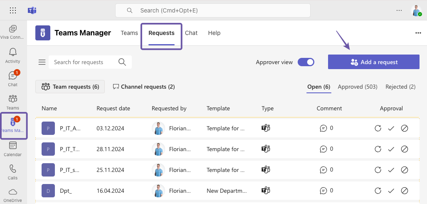The height and width of the screenshot is (204, 427).
Task: Reject the 28.11.2024 request
Action: (405, 149)
